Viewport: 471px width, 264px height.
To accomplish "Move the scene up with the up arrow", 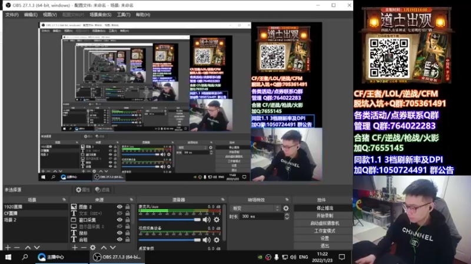I will [28, 248].
